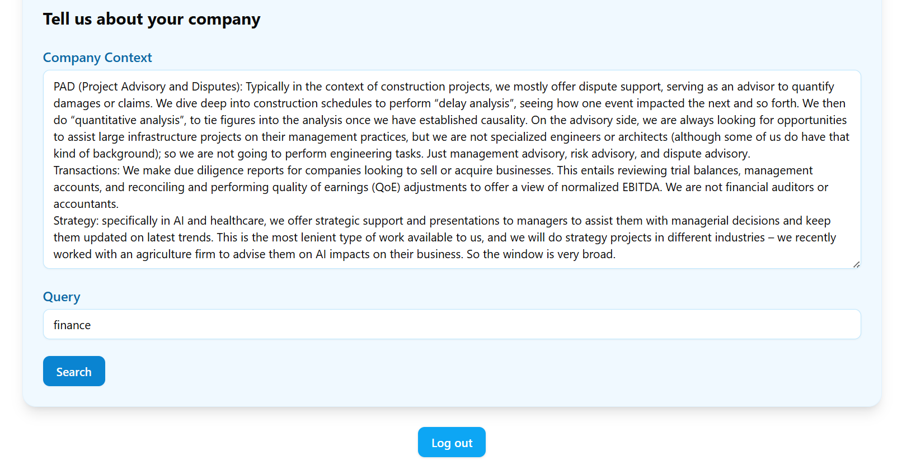
Task: Click the Query label
Action: click(x=62, y=297)
